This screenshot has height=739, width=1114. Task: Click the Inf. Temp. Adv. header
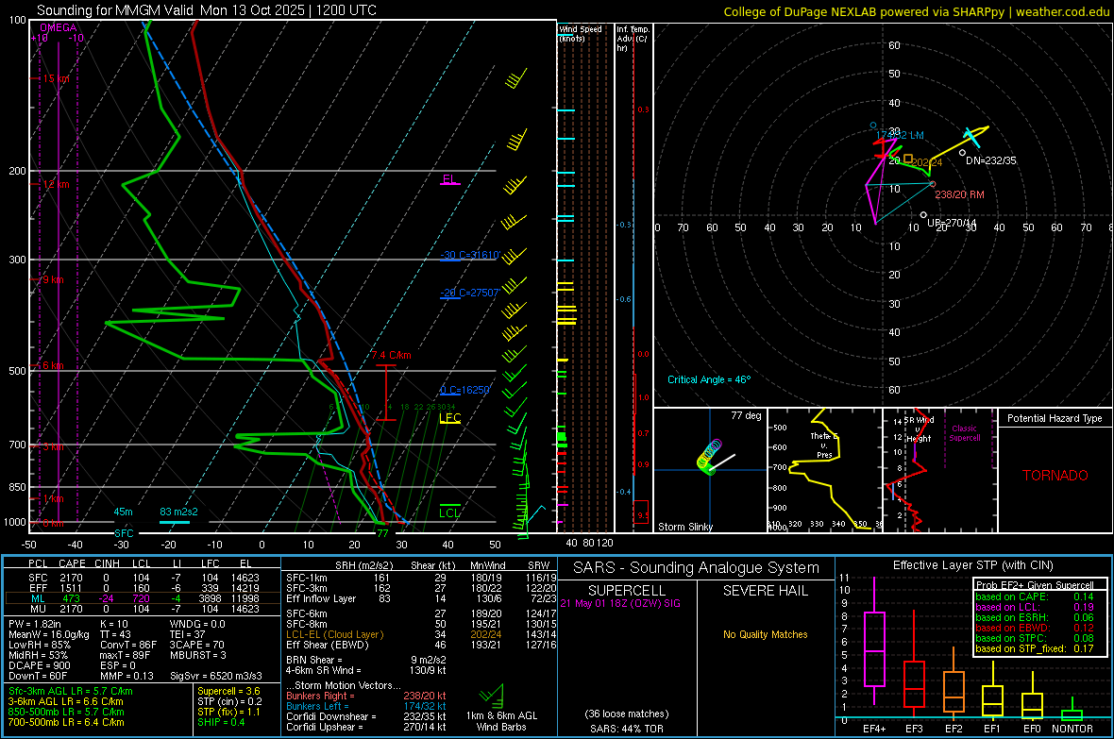click(633, 39)
